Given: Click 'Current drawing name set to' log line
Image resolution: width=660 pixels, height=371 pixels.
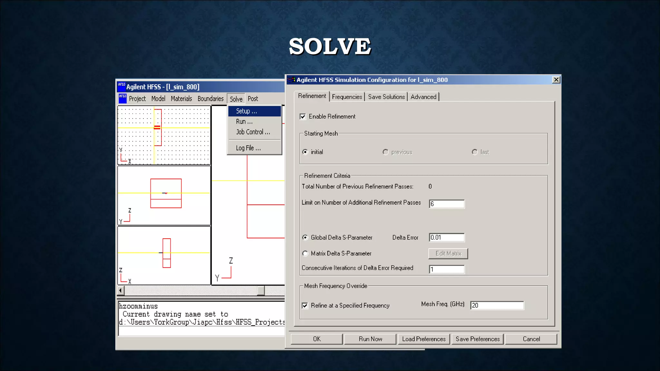Looking at the screenshot, I should [175, 314].
